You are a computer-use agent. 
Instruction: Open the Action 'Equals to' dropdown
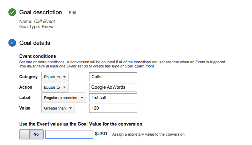pos(55,87)
